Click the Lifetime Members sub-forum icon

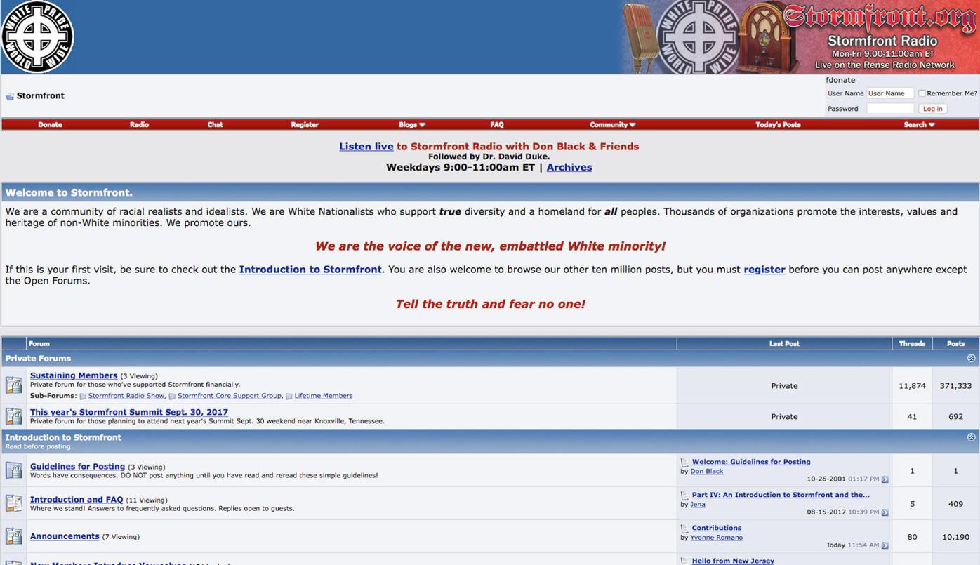289,396
